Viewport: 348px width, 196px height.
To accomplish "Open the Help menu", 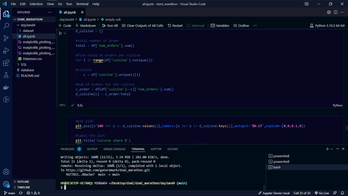I will click(x=96, y=4).
